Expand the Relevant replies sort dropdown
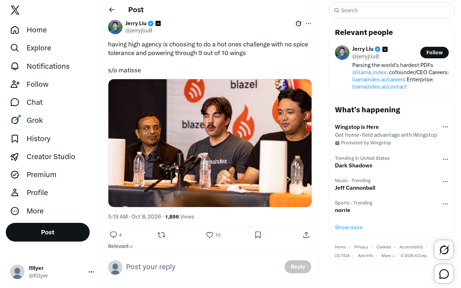The width and height of the screenshot is (461, 288). pos(121,246)
